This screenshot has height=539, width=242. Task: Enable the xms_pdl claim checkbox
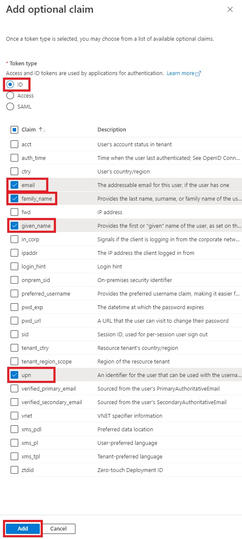[x=14, y=429]
